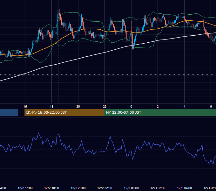Click the hour label 6 on price chart axis
Image resolution: width=216 pixels, height=191 pixels.
211,107
